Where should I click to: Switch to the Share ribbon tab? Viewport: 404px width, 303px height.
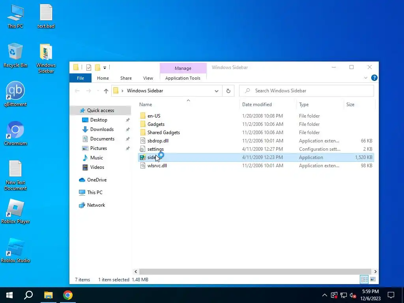[x=126, y=78]
